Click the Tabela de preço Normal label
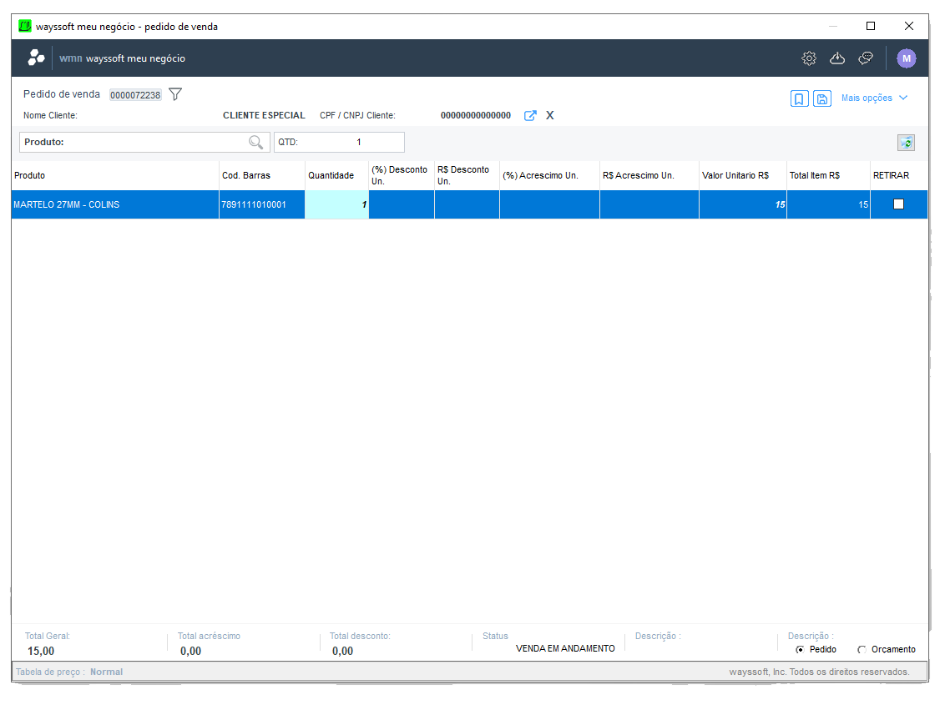This screenshot has height=710, width=945. tap(69, 672)
